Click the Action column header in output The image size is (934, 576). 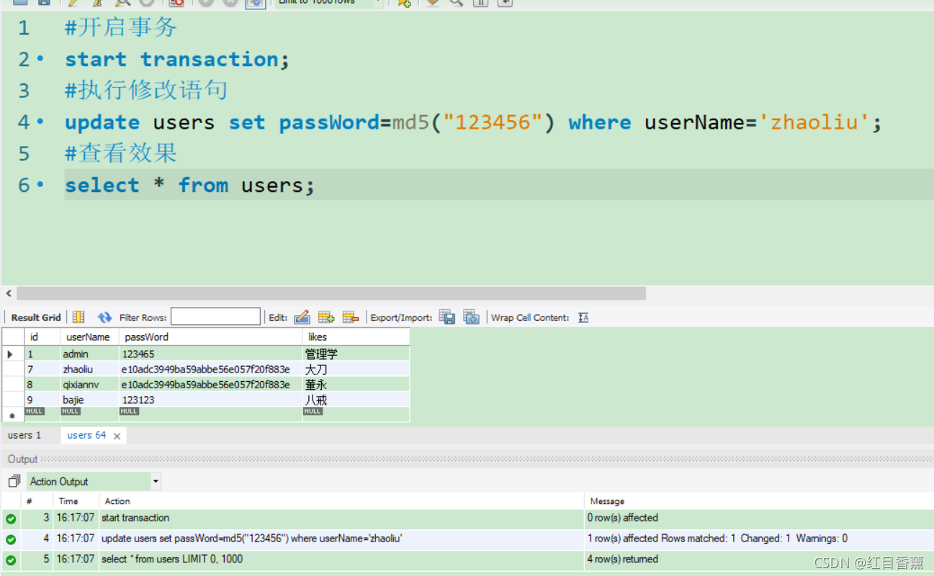coord(341,501)
